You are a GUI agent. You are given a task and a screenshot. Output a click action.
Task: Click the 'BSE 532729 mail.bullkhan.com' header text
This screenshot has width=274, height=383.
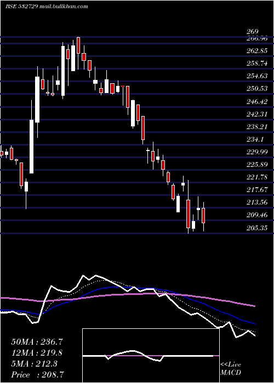point(47,7)
